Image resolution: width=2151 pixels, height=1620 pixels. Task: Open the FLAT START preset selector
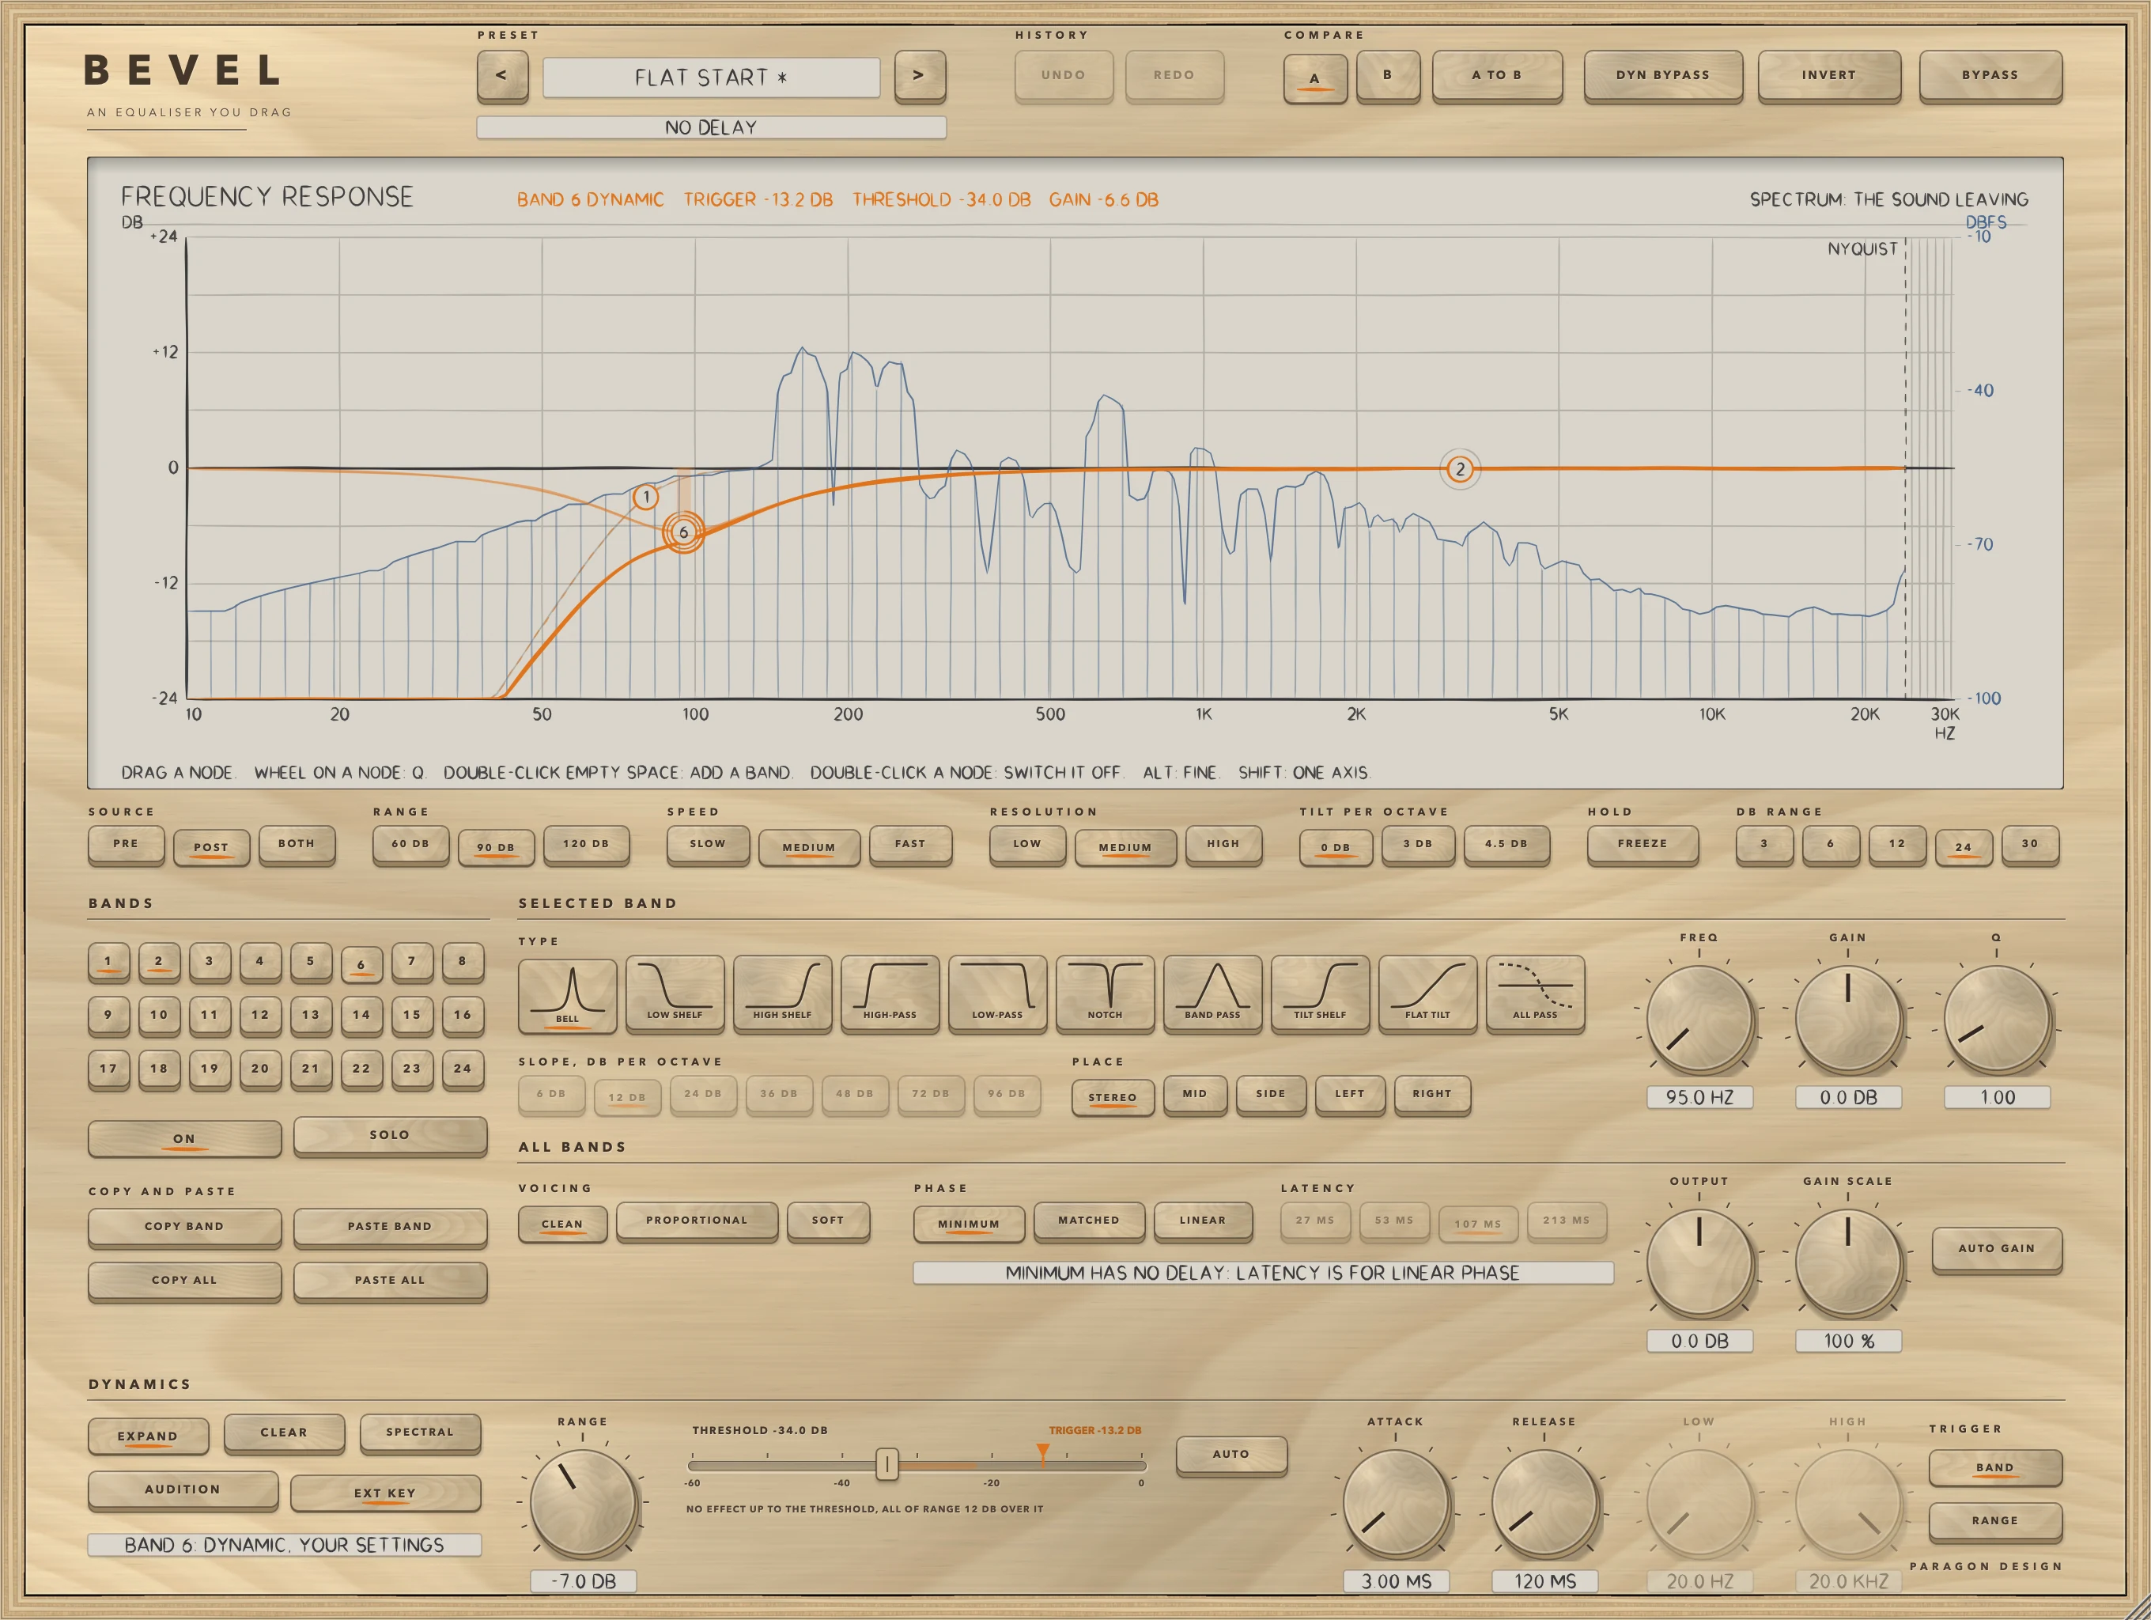[711, 77]
